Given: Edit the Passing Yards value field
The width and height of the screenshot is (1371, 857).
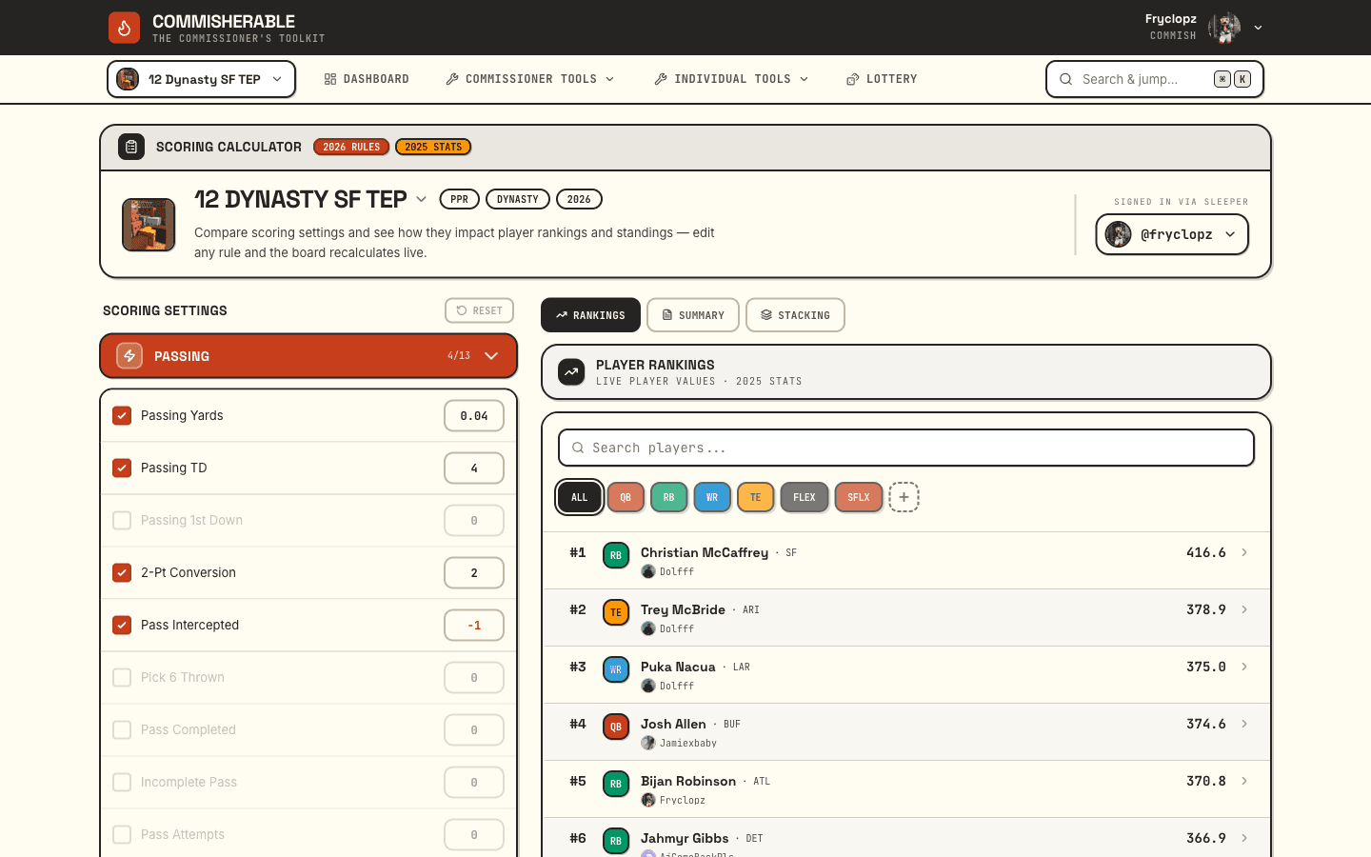Looking at the screenshot, I should tap(474, 415).
